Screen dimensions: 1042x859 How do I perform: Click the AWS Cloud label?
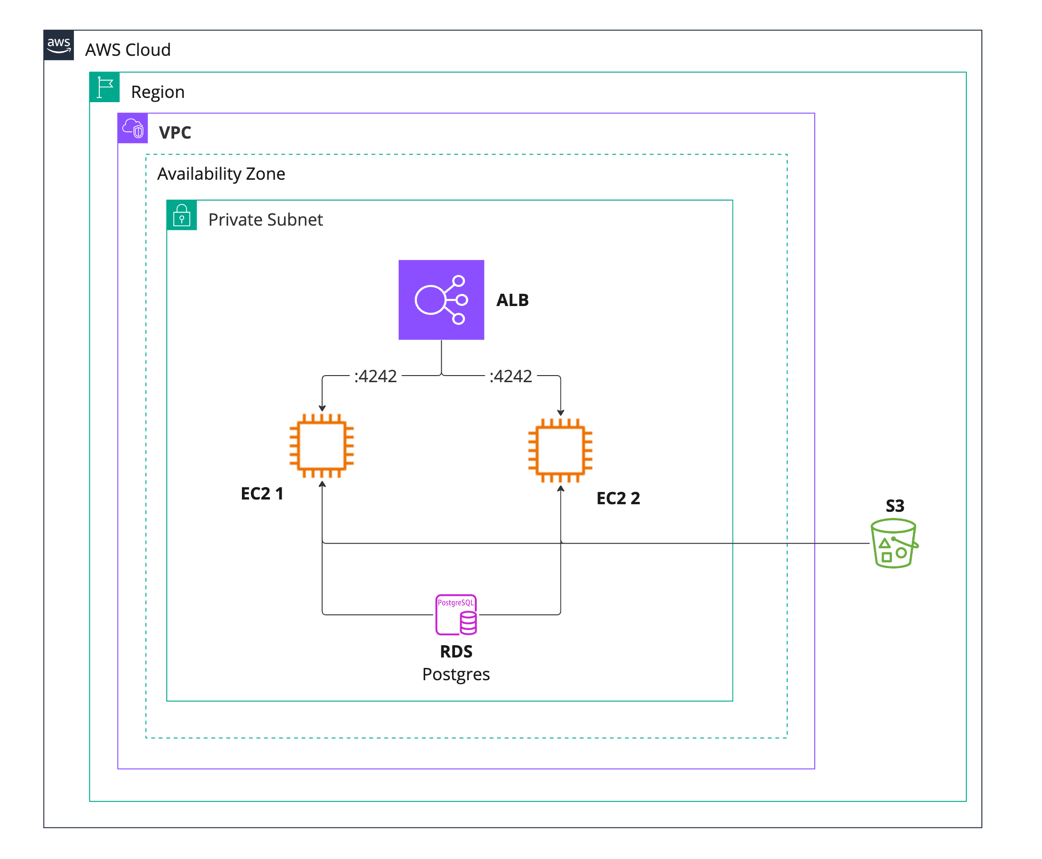click(x=128, y=50)
